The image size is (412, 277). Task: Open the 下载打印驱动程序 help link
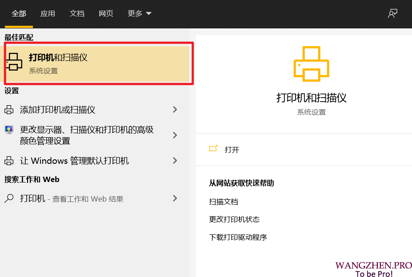(238, 237)
